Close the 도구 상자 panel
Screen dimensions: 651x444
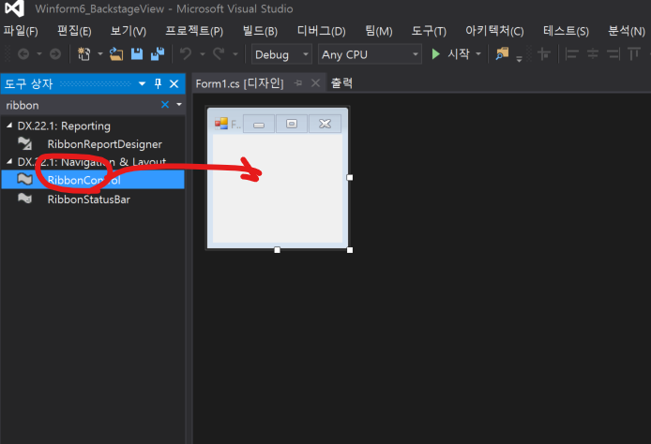[x=174, y=84]
